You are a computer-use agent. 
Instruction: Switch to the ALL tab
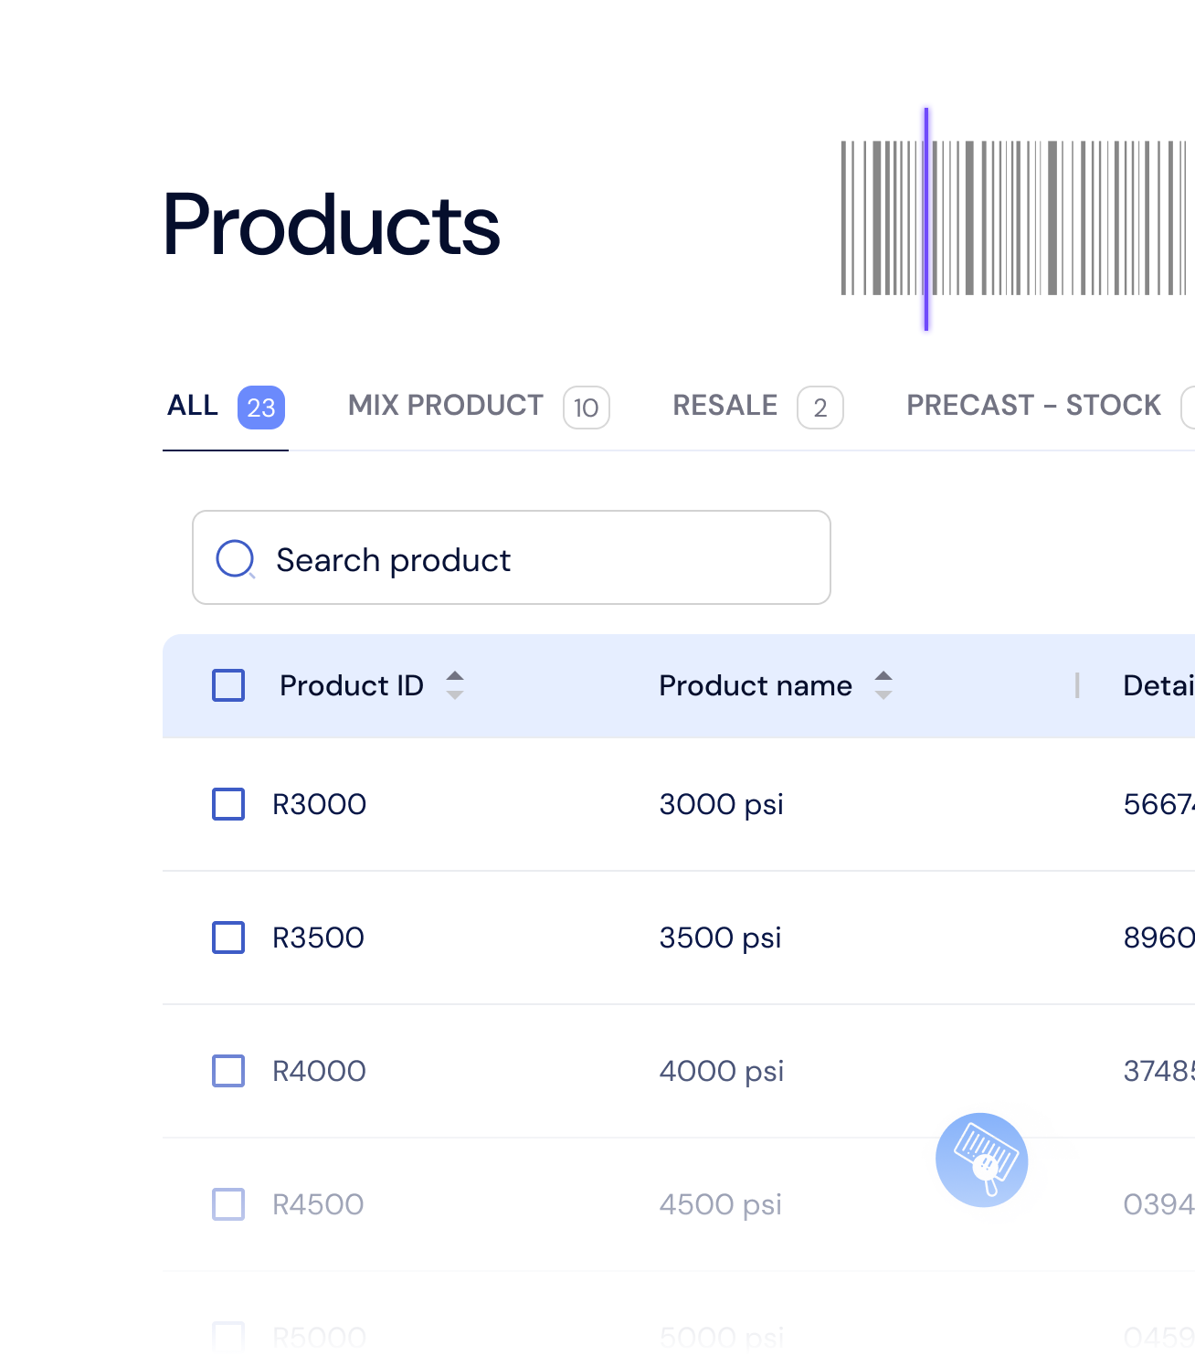226,407
